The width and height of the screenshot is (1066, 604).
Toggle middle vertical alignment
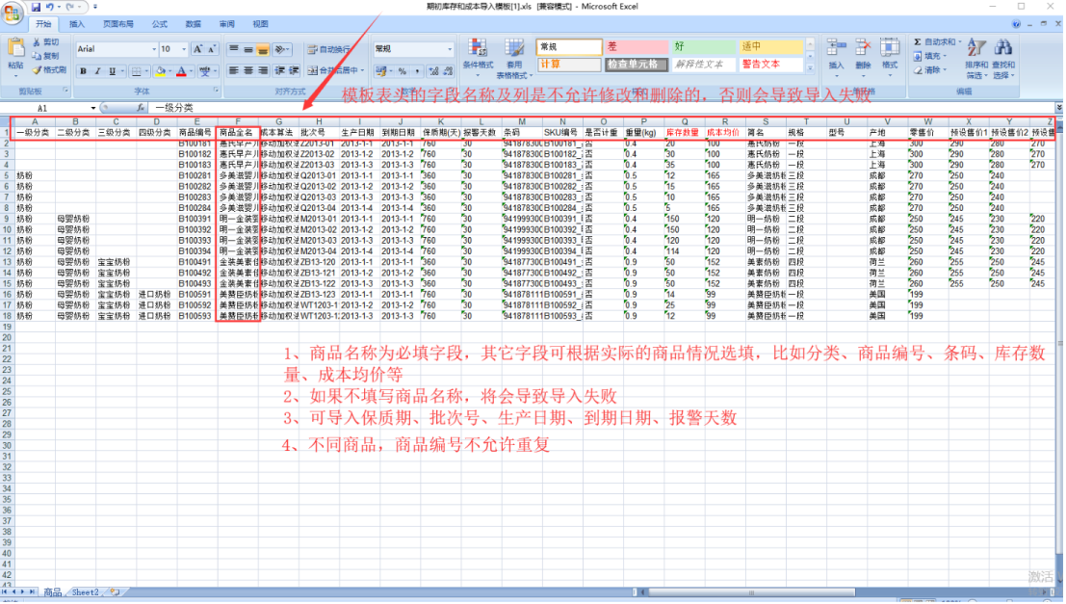(248, 49)
